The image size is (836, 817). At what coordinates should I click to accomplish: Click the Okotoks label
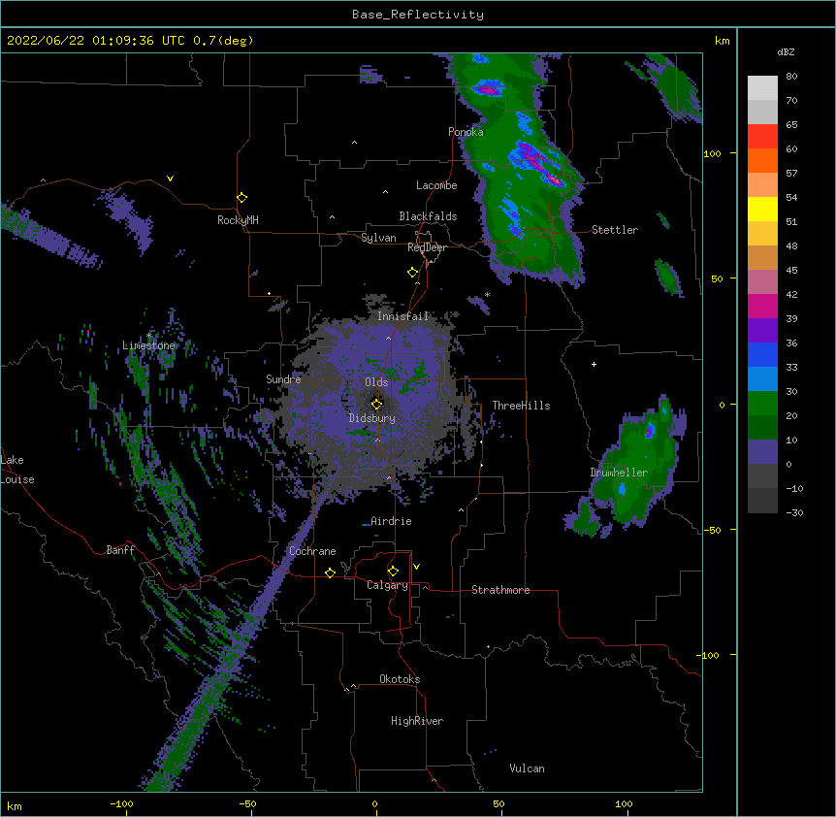pos(400,679)
